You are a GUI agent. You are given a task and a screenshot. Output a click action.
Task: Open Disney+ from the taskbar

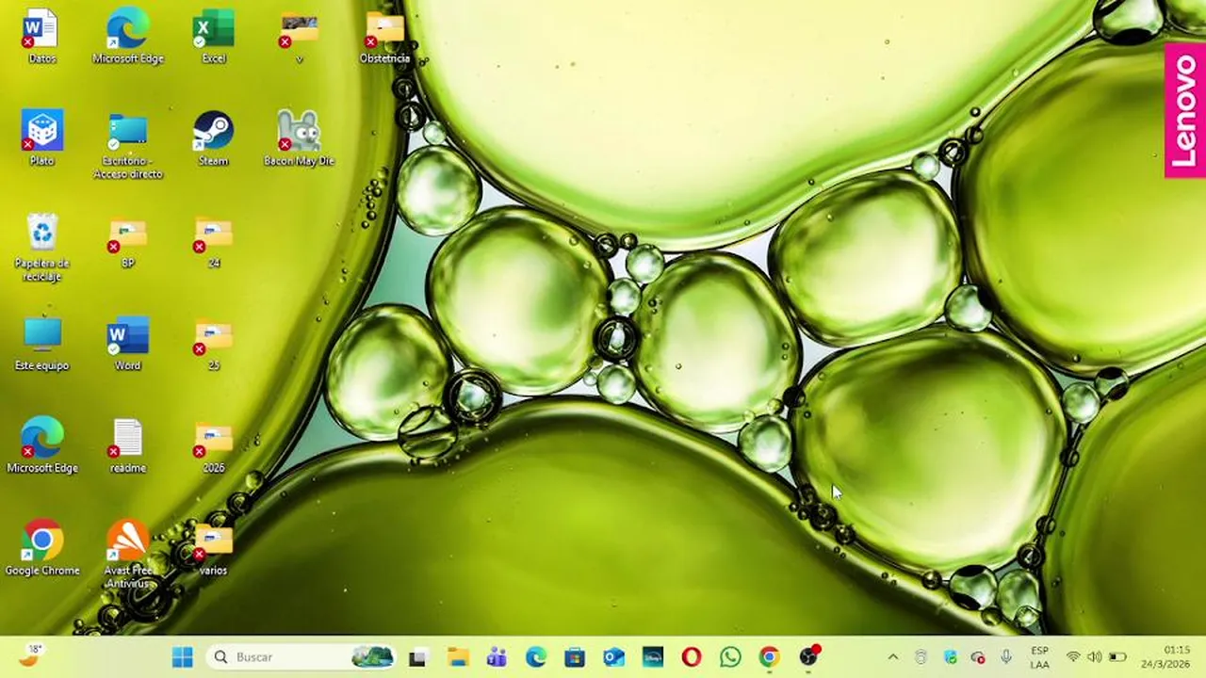tap(653, 656)
